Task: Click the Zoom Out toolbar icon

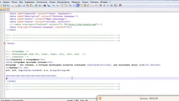Action: [x=57, y=5]
